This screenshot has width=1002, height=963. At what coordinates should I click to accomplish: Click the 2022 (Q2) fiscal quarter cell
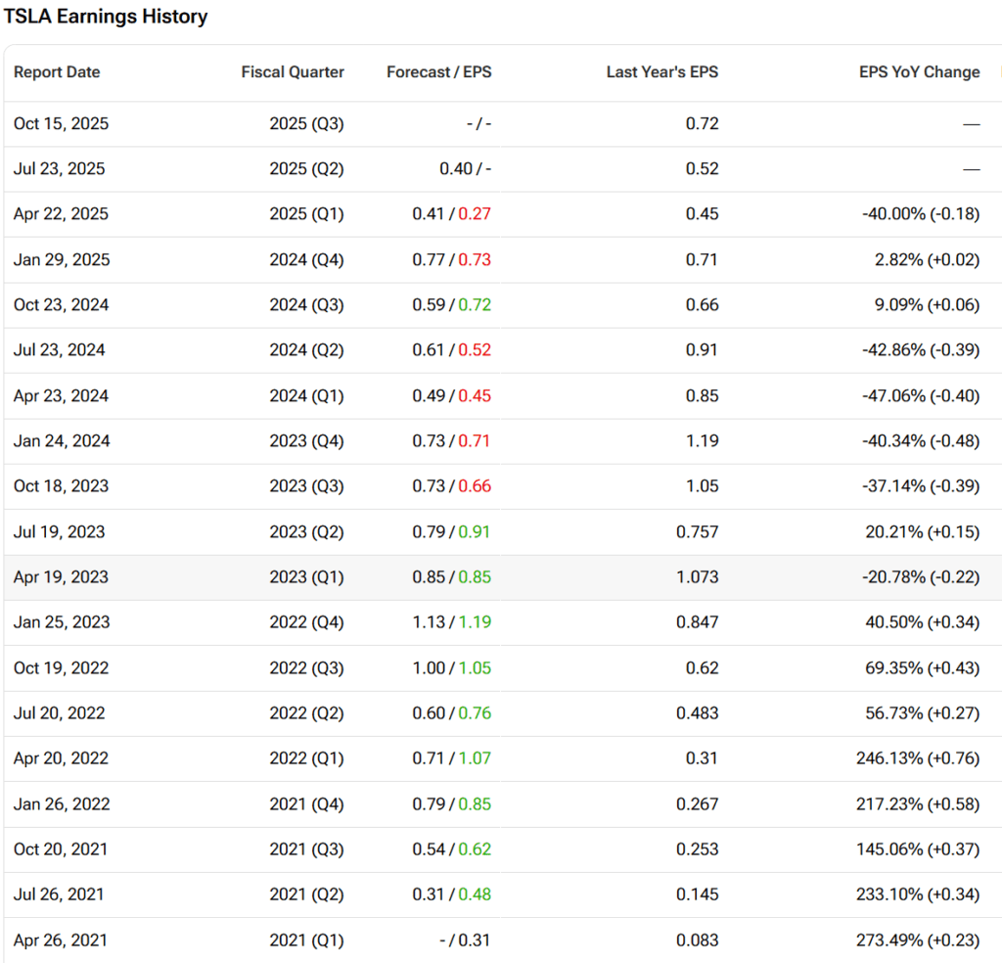[306, 713]
